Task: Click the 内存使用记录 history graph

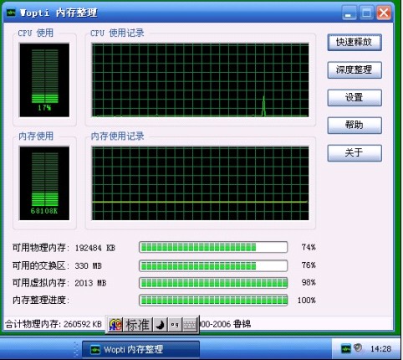Action: pyautogui.click(x=201, y=183)
